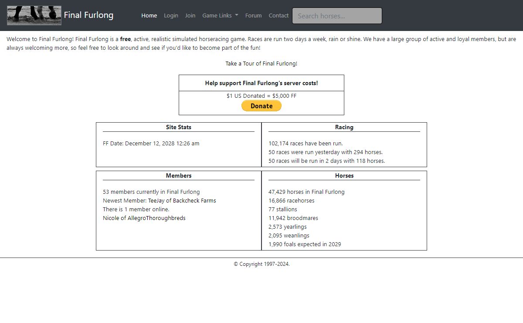Screen dimensions: 523x323
Task: Open Take a Tour of Final Furlong
Action: (x=261, y=63)
